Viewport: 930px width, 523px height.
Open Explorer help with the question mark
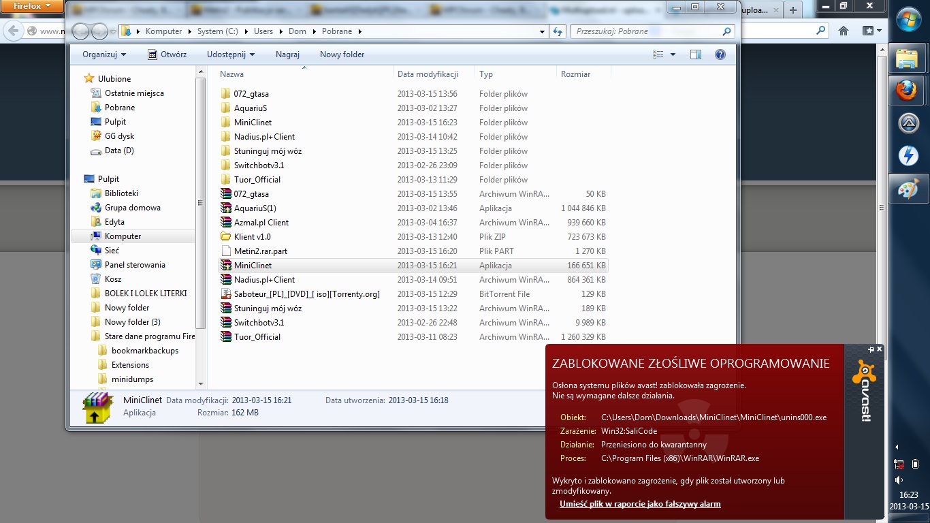click(x=720, y=54)
